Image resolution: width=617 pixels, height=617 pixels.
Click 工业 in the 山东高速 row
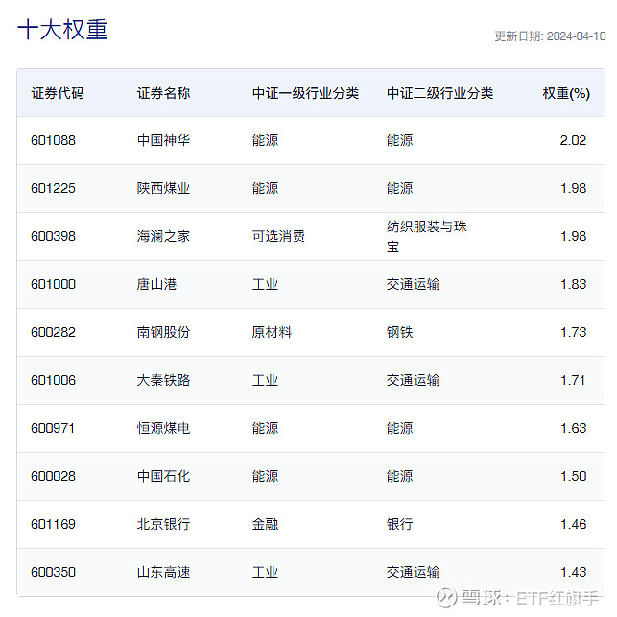(x=265, y=573)
